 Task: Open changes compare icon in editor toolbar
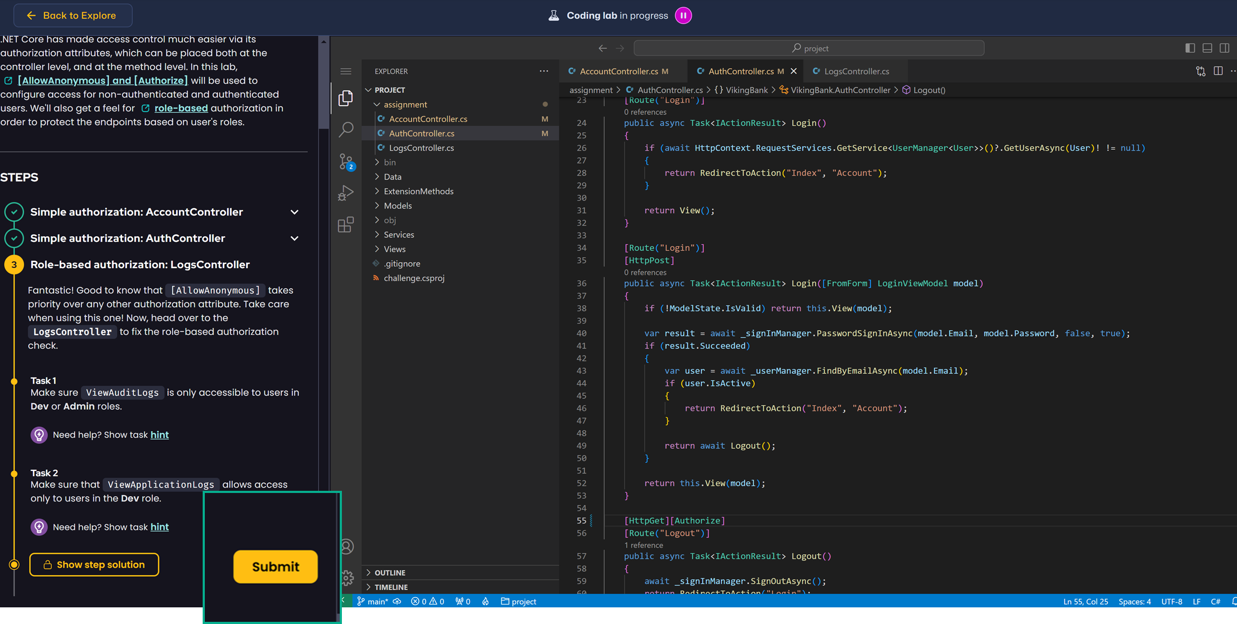pyautogui.click(x=1200, y=71)
